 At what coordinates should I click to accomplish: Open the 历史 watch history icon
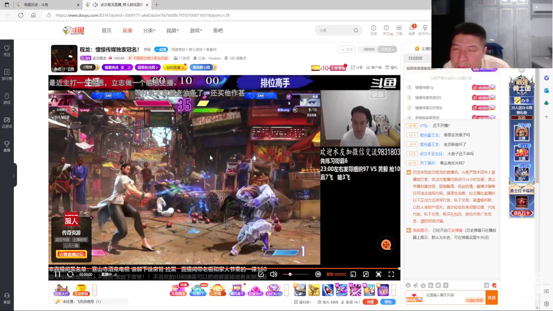374,30
